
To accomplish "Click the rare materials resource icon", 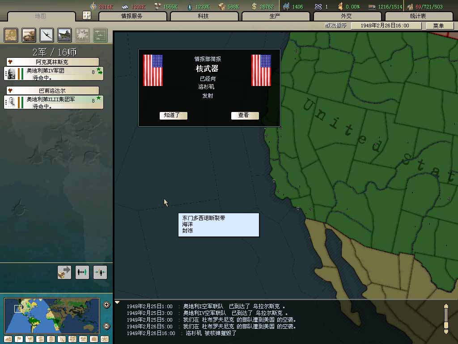I will tap(158, 6).
